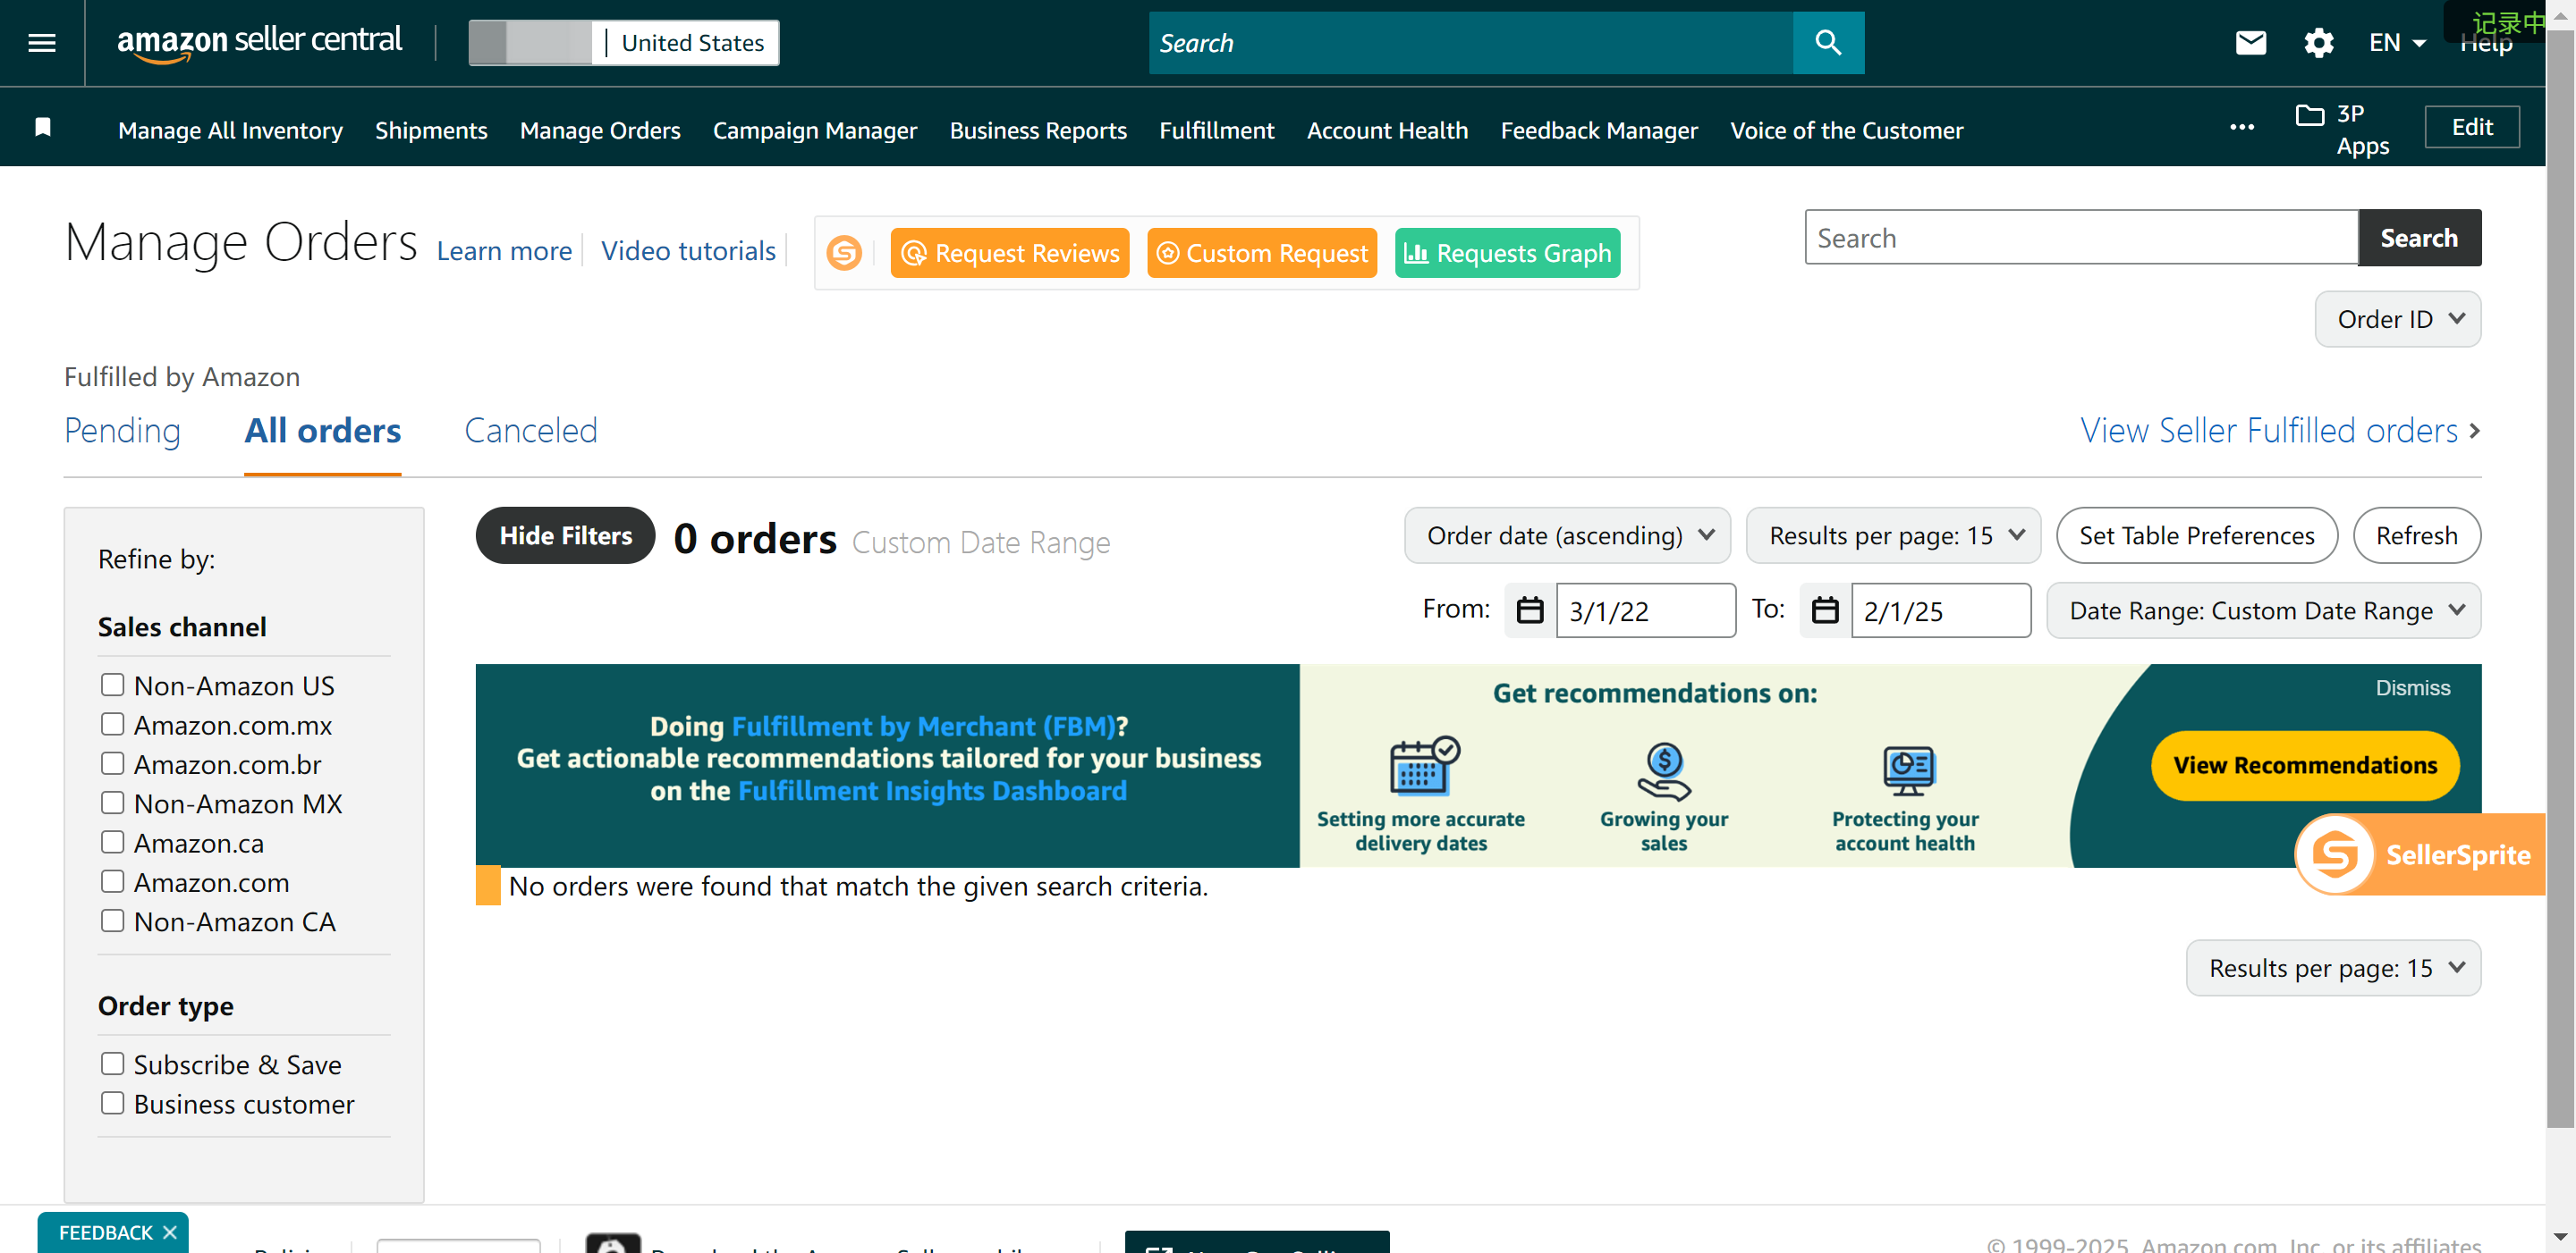Switch to the All orders tab
The width and height of the screenshot is (2576, 1253).
pyautogui.click(x=322, y=431)
